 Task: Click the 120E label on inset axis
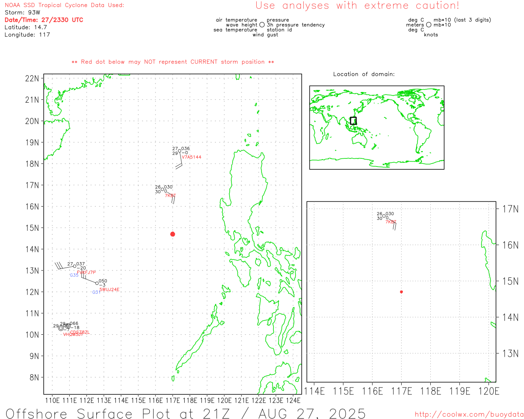click(489, 391)
